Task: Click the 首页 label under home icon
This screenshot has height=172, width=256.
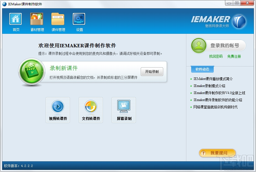Action: (x=16, y=30)
